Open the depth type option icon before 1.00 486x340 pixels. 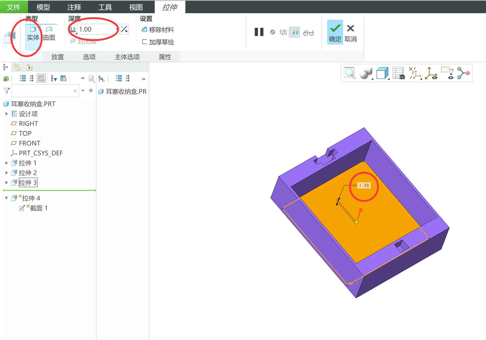coord(73,29)
